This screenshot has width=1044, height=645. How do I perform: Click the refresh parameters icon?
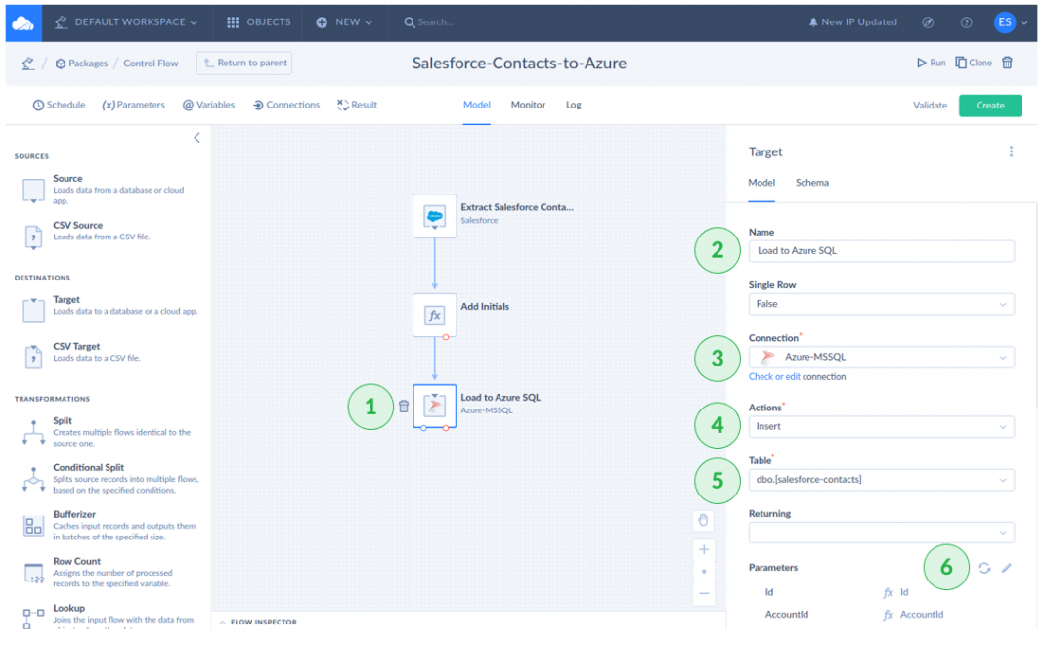pyautogui.click(x=983, y=568)
